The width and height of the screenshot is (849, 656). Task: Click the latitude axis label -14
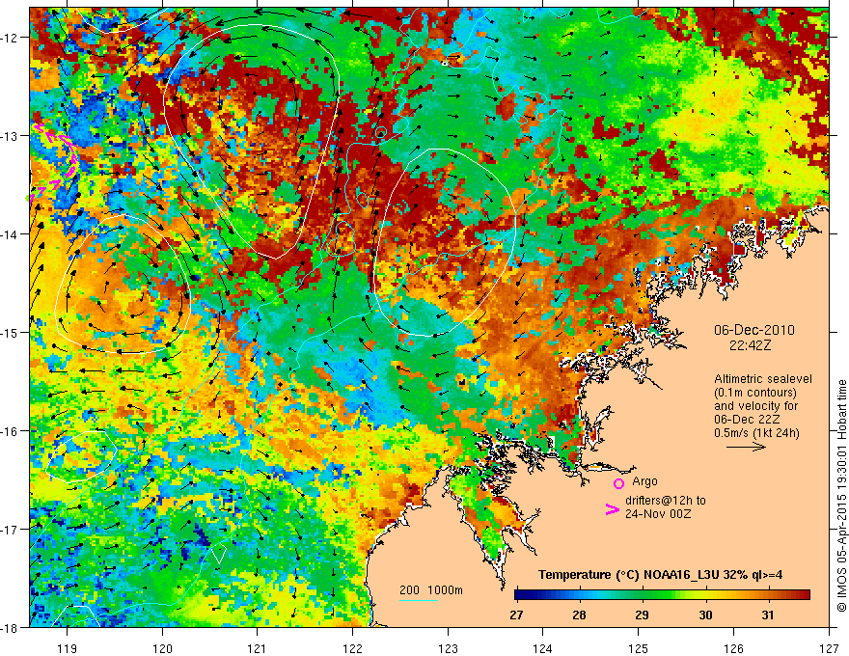pos(10,234)
